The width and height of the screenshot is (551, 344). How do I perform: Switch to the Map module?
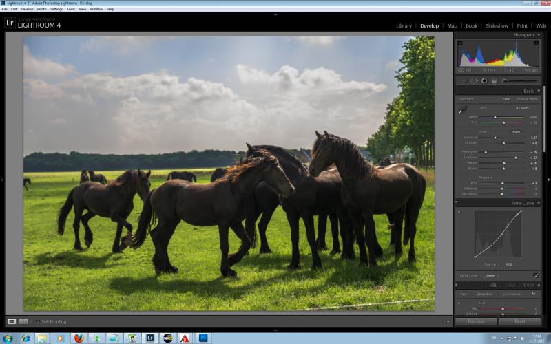(x=452, y=25)
